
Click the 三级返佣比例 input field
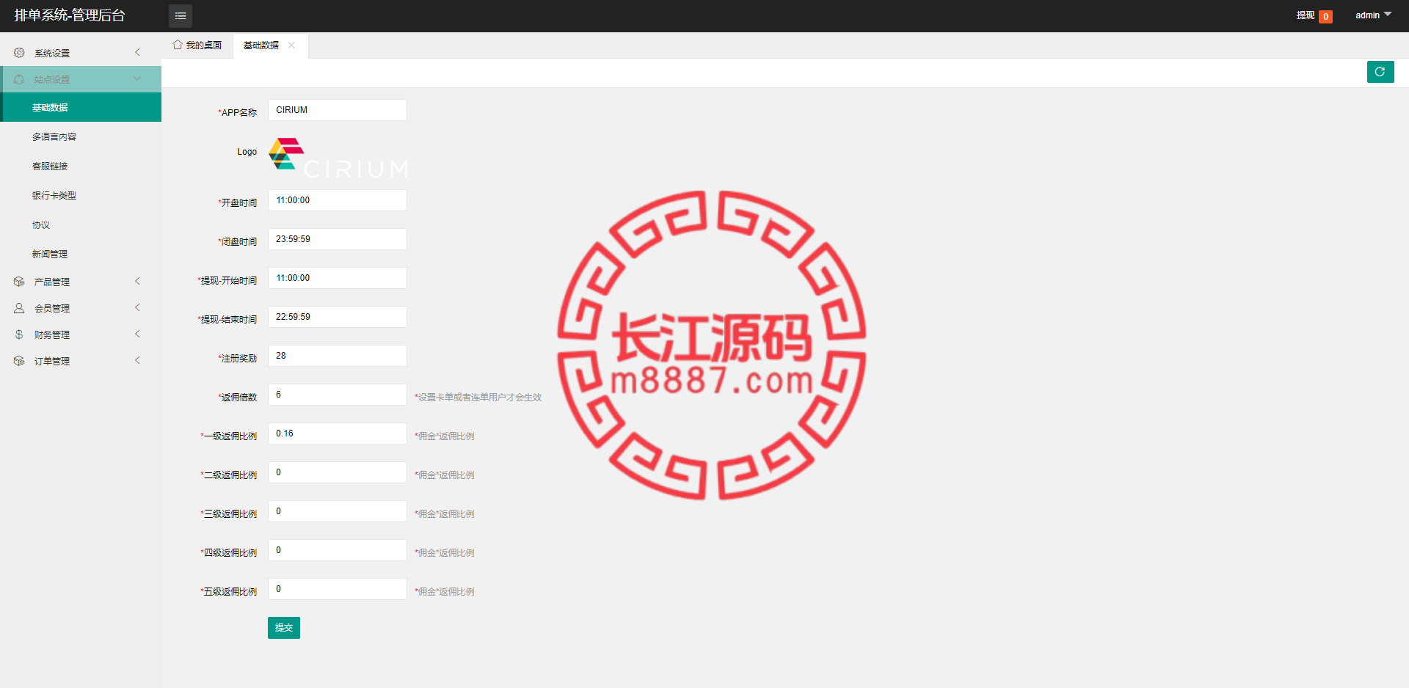338,511
